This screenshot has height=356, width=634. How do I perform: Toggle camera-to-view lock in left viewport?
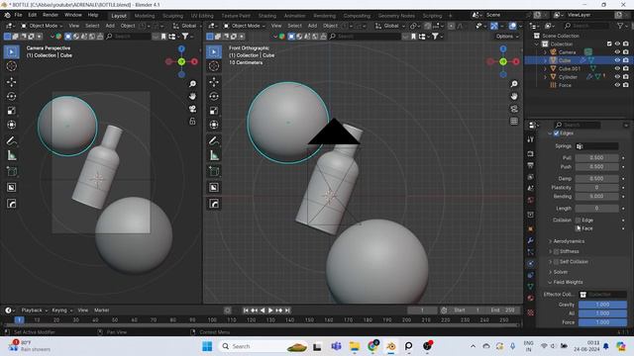click(x=192, y=122)
